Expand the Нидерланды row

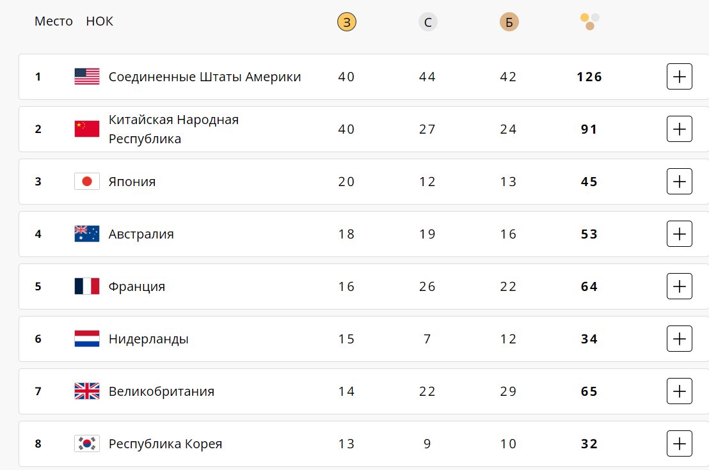680,339
